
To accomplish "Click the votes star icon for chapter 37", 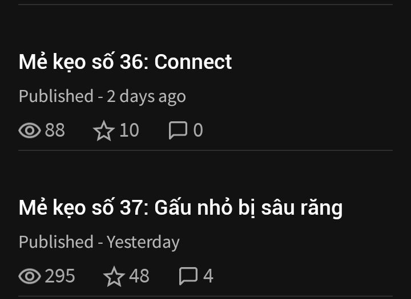I will (x=114, y=276).
